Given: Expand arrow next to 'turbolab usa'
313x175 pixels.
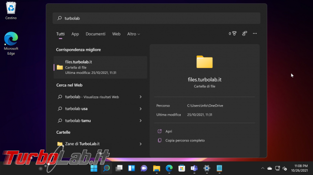Looking at the screenshot, I should (141, 109).
